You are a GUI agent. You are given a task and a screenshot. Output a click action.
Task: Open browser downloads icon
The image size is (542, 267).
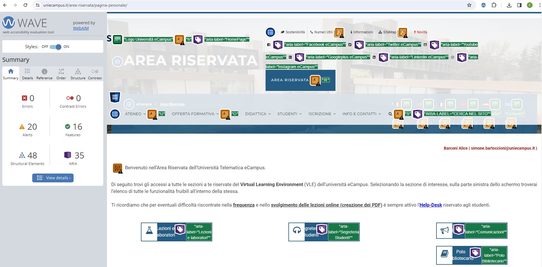click(x=509, y=5)
